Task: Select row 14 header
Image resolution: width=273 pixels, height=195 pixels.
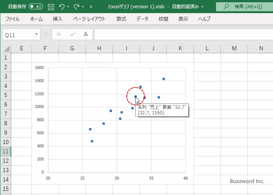Action: point(6,180)
